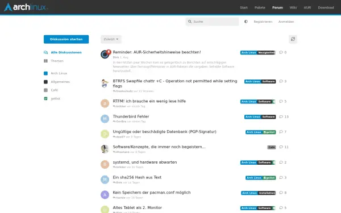This screenshot has height=213, width=341.
Task: Click the avatar beside the Ungültige oder beschädigte Datenbank thread
Action: click(x=105, y=134)
